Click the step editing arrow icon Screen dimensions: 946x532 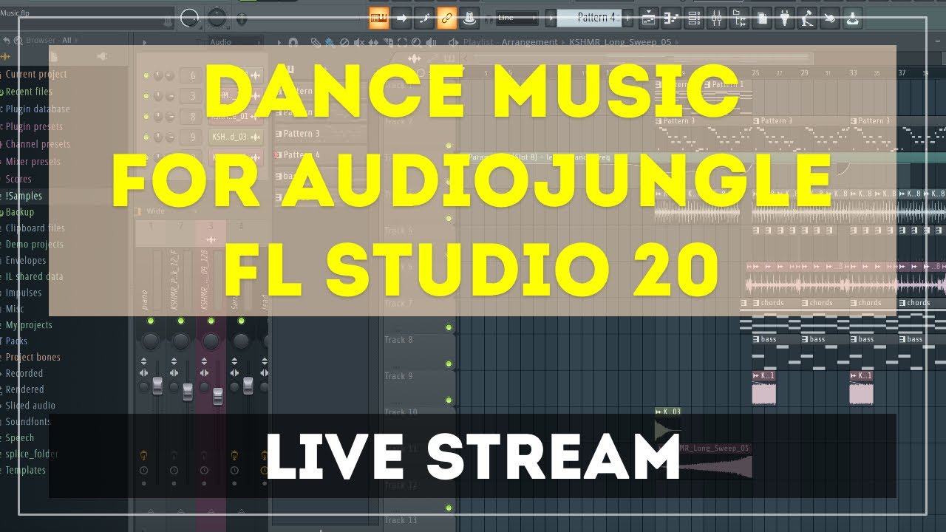pyautogui.click(x=401, y=18)
